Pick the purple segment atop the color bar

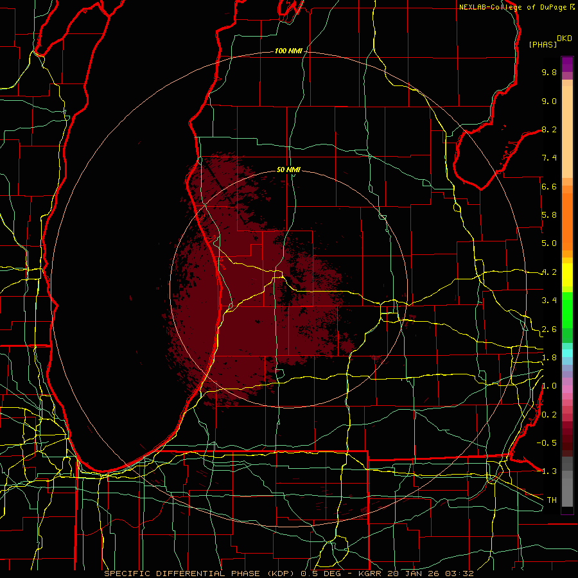[567, 64]
